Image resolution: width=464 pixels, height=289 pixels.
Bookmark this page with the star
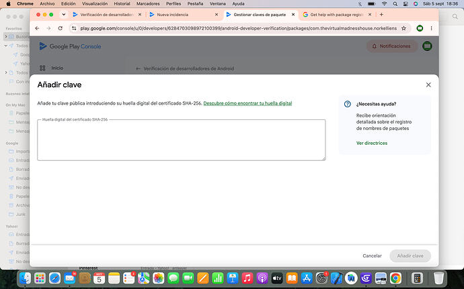[403, 28]
